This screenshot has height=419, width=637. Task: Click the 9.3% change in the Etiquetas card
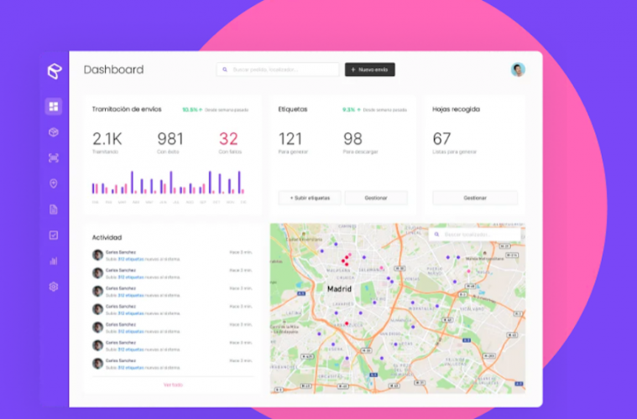[x=352, y=110]
